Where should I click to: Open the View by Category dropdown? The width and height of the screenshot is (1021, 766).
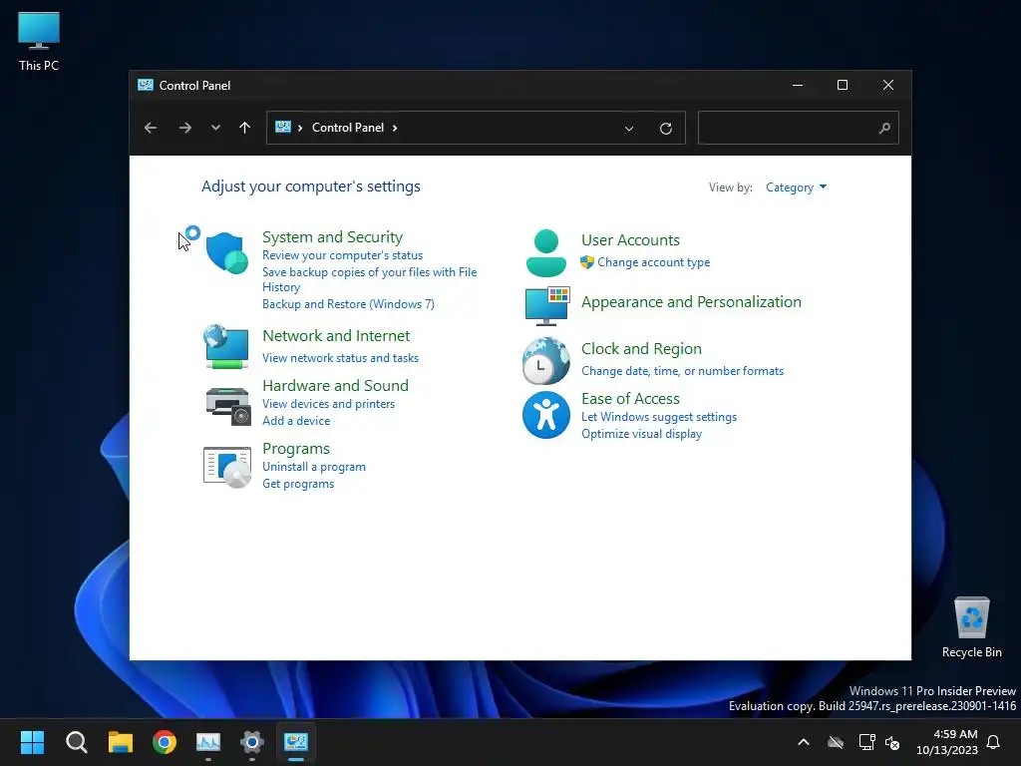[796, 188]
